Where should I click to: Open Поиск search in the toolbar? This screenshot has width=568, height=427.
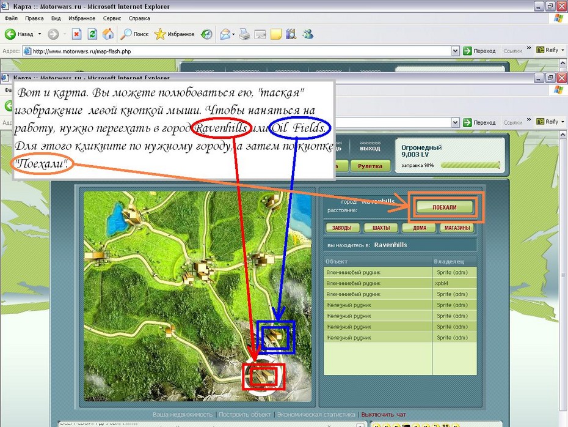click(x=135, y=34)
